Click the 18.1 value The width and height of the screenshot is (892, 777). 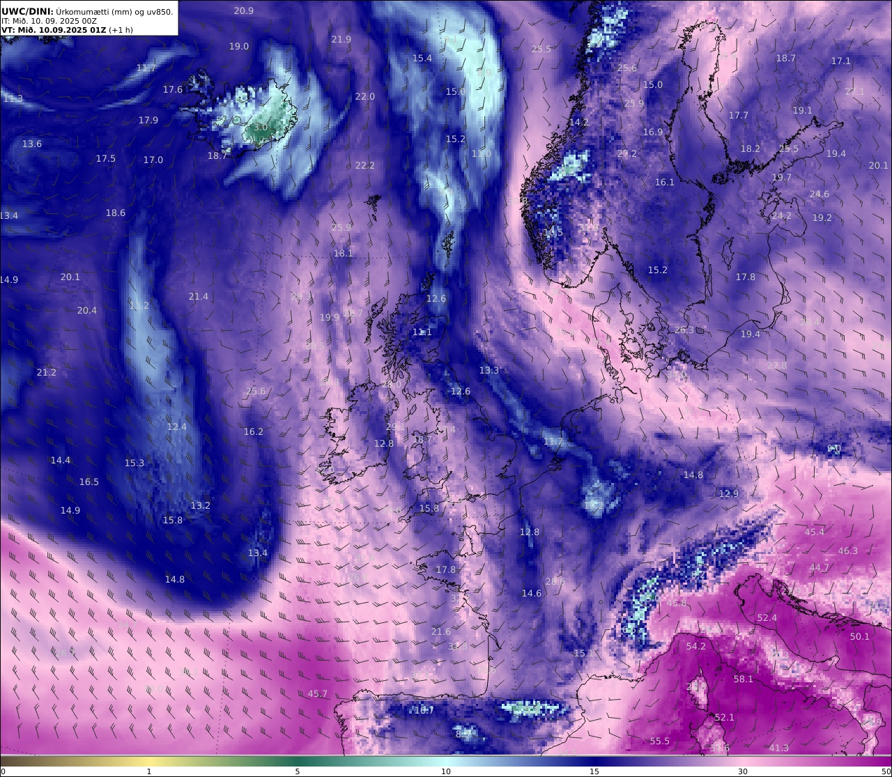click(344, 253)
